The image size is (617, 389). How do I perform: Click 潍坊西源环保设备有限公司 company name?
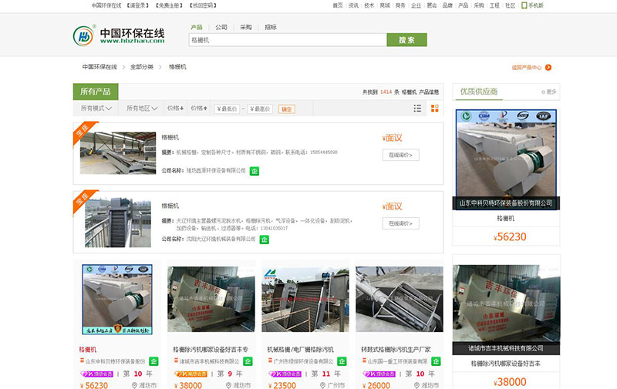(x=216, y=170)
